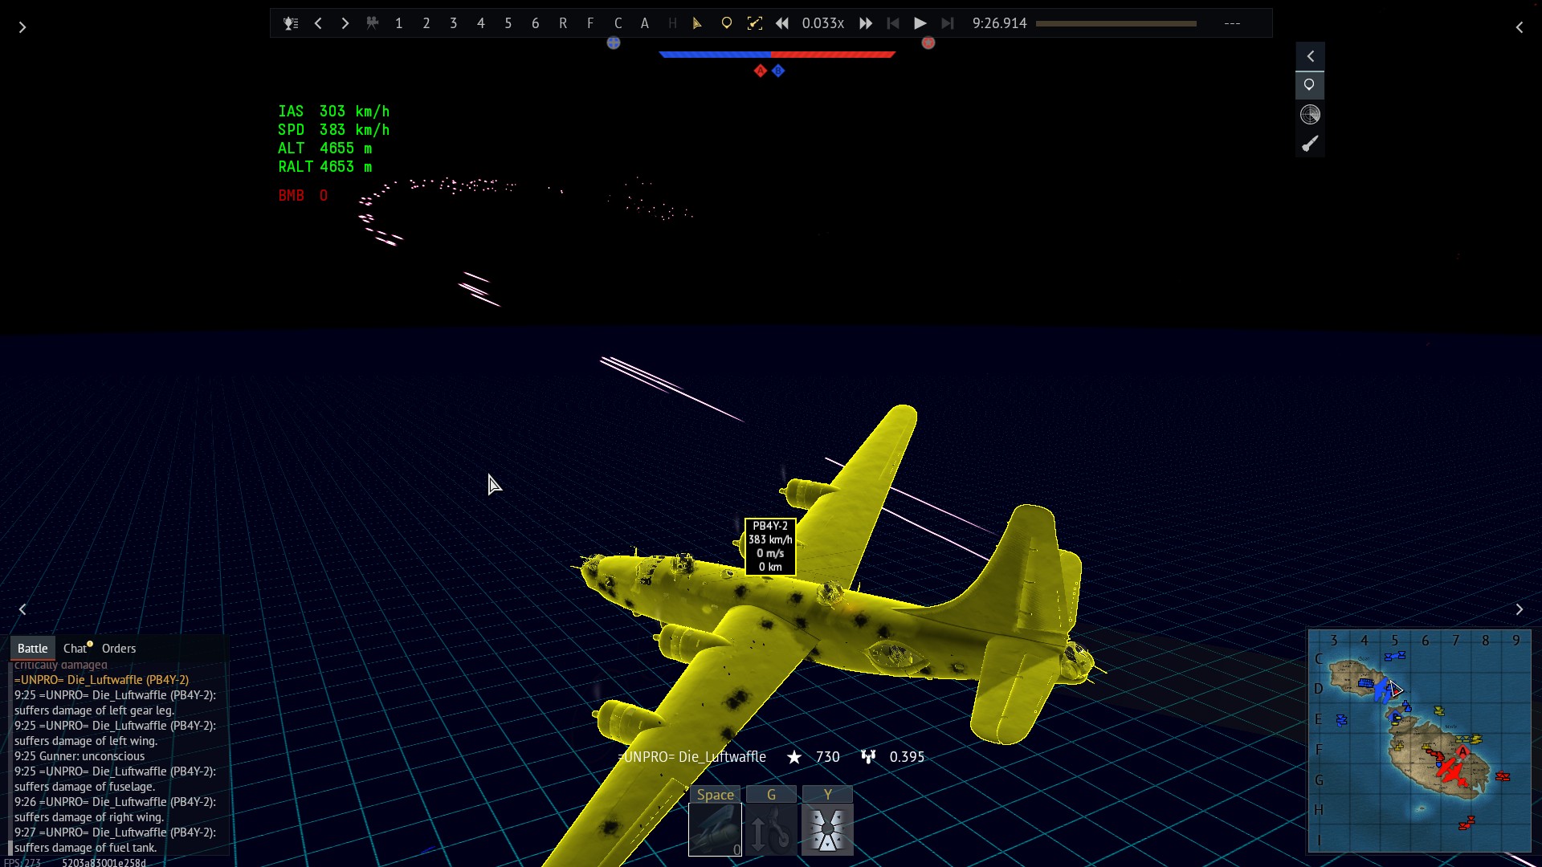This screenshot has height=867, width=1542.
Task: Click the blue-red team score bar
Action: click(777, 55)
